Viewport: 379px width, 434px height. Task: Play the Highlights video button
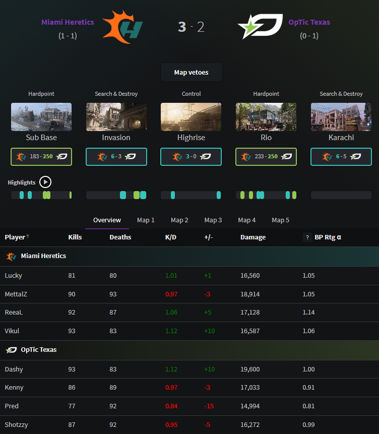[x=45, y=182]
